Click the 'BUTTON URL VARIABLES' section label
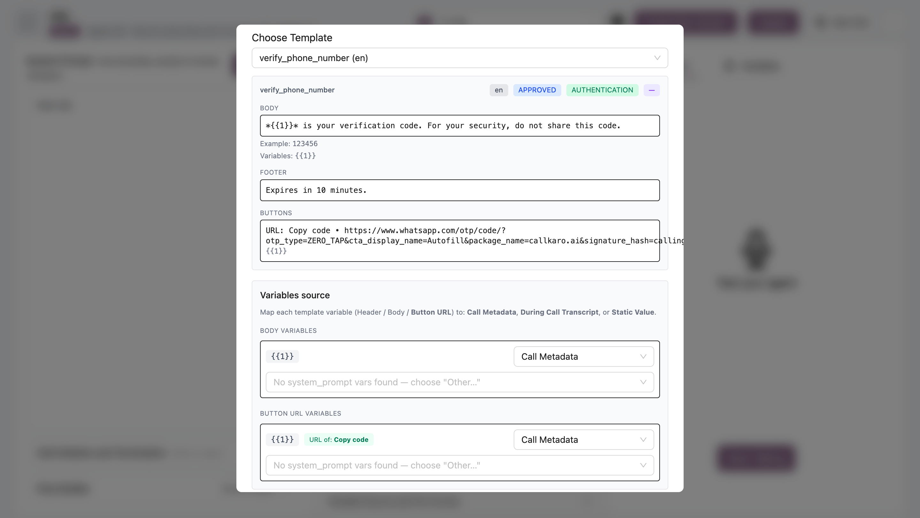The height and width of the screenshot is (518, 920). [300, 414]
